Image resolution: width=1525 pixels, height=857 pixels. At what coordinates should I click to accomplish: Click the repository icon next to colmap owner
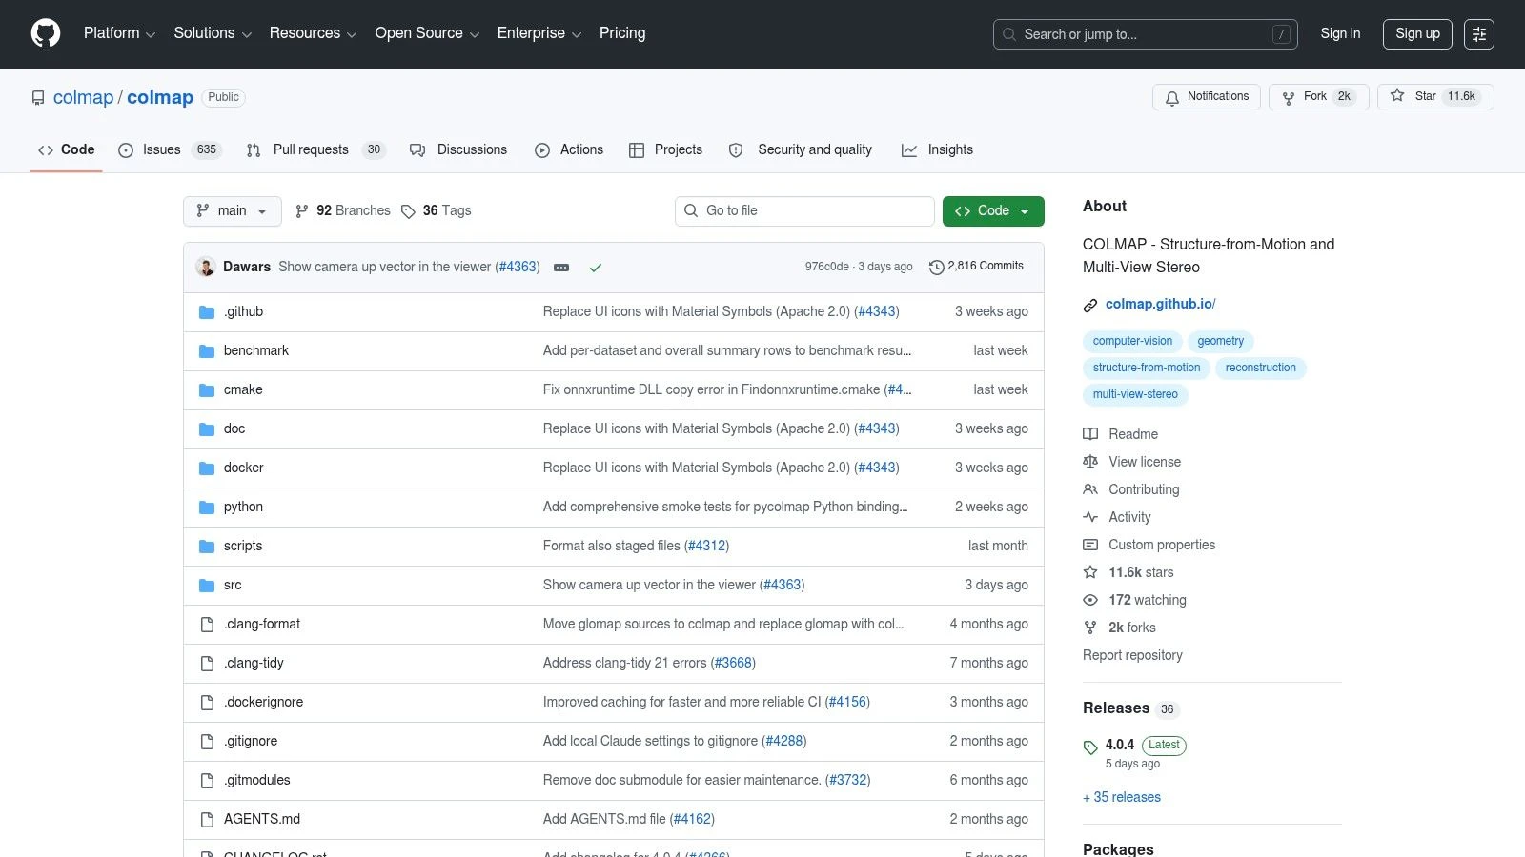coord(38,98)
